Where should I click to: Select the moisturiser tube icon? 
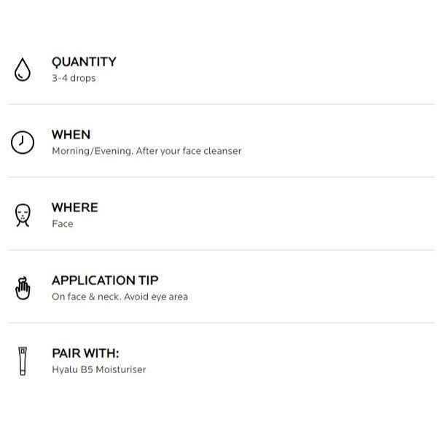tap(23, 361)
